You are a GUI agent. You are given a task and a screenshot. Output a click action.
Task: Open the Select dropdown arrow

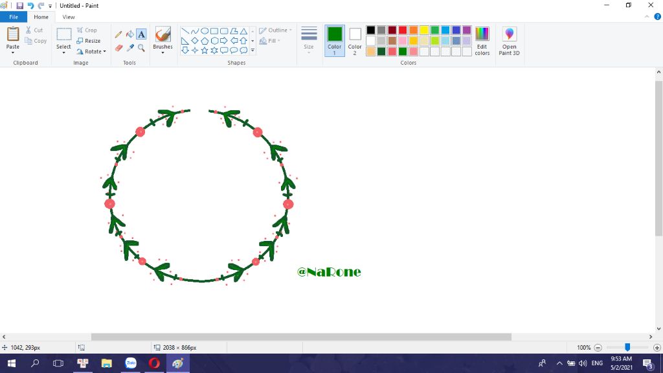[63, 53]
